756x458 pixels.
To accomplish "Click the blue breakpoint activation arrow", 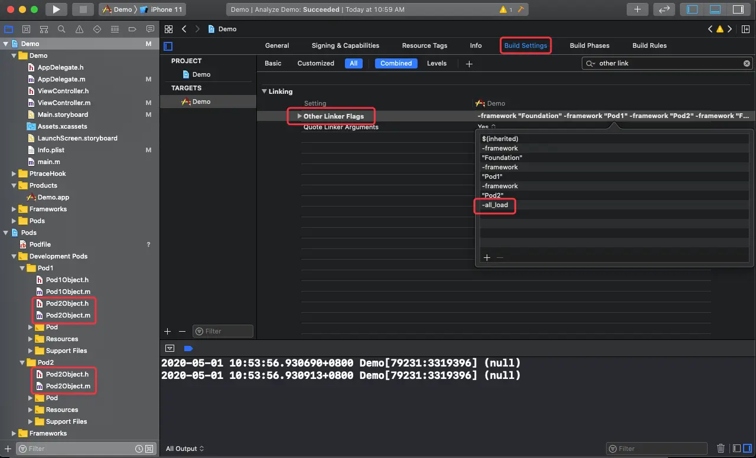I will coord(188,348).
